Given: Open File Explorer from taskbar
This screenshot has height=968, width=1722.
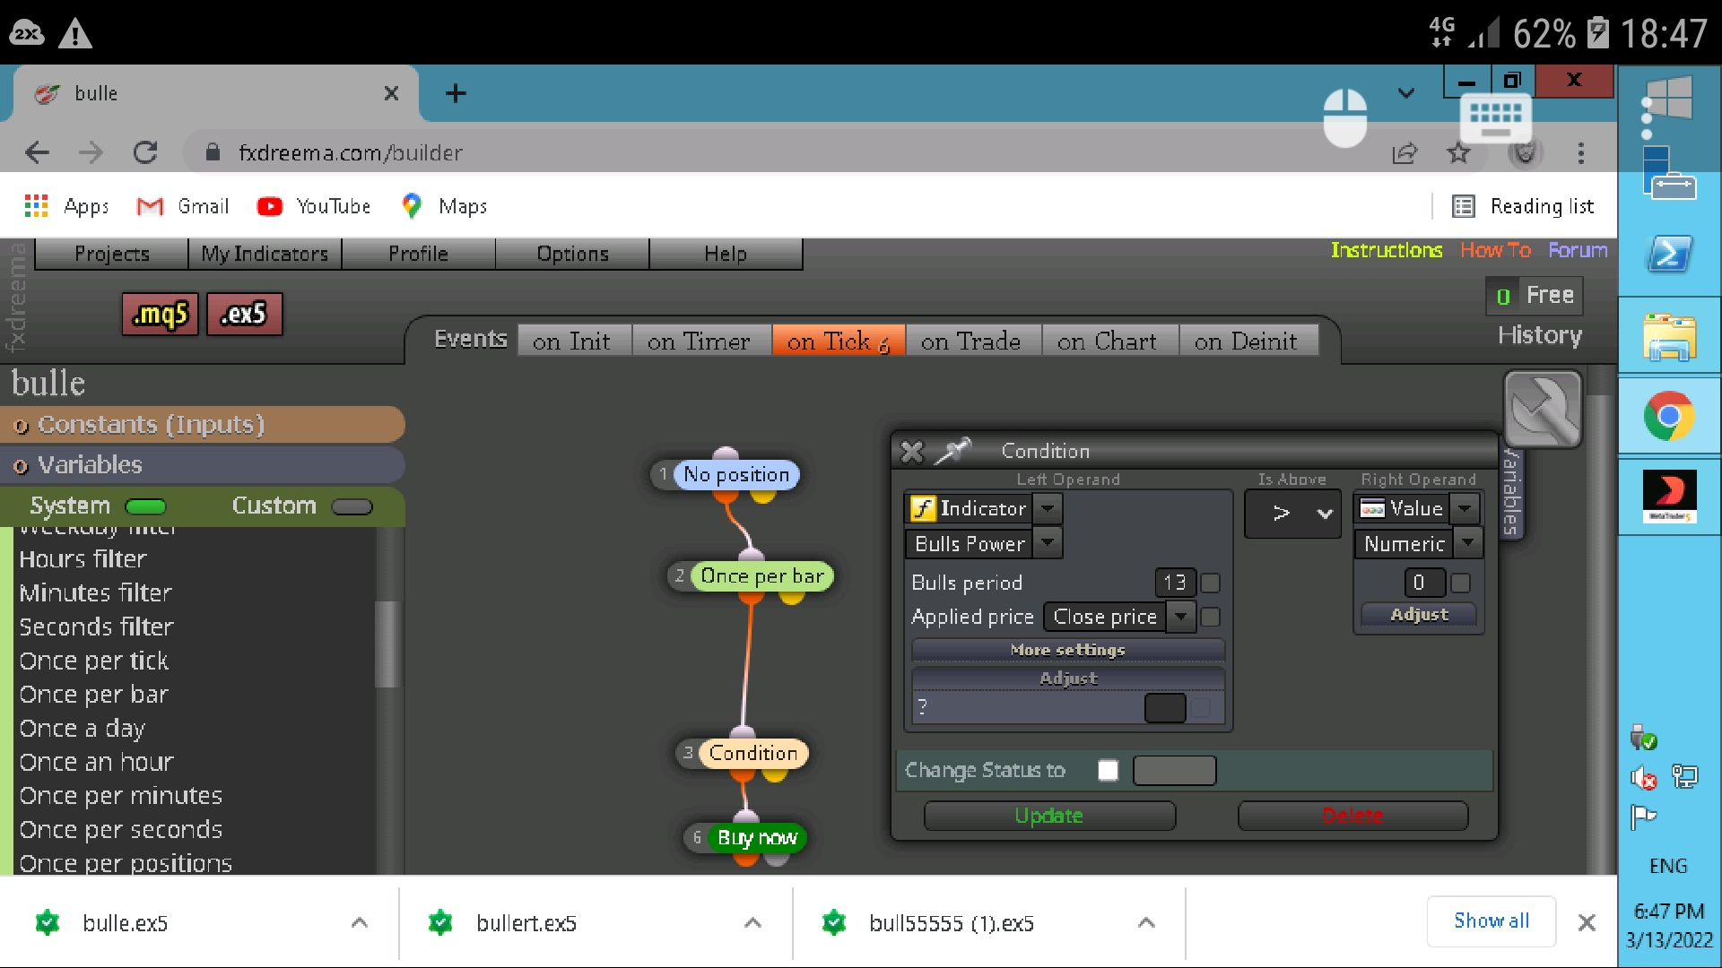Looking at the screenshot, I should (1668, 338).
